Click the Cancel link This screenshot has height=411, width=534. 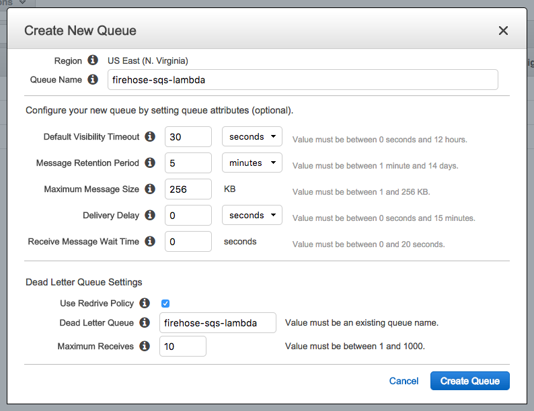pyautogui.click(x=404, y=381)
